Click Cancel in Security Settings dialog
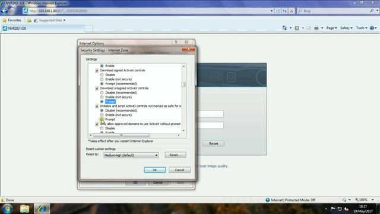Viewport: 380px width, 214px height. 179,170
